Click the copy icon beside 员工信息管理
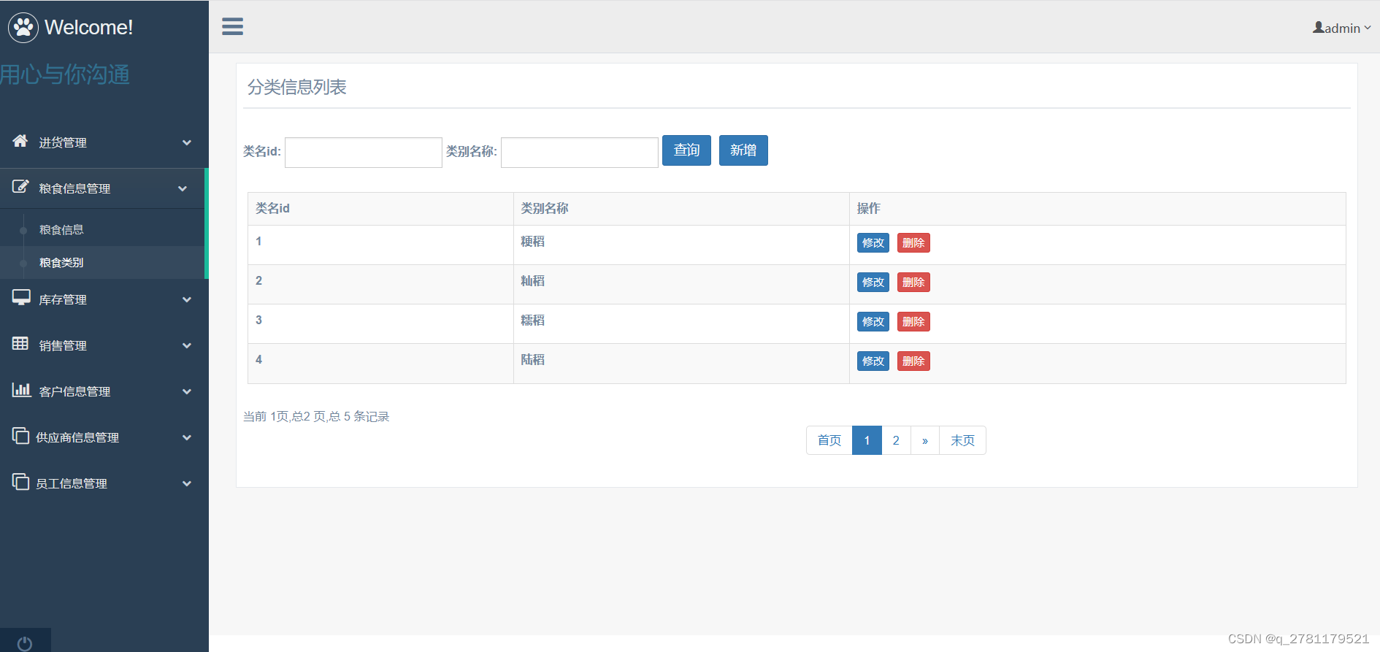 tap(20, 482)
